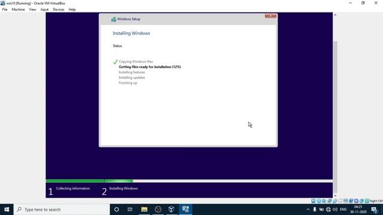This screenshot has width=383, height=215.
Task: Click the Copying Windows files step
Action: point(136,62)
